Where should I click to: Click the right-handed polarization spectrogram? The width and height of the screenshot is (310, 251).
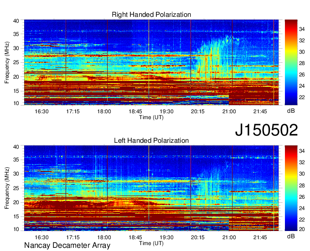(151, 62)
